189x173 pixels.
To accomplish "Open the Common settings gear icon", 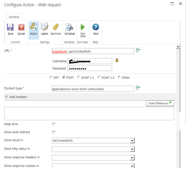I will (x=56, y=27).
